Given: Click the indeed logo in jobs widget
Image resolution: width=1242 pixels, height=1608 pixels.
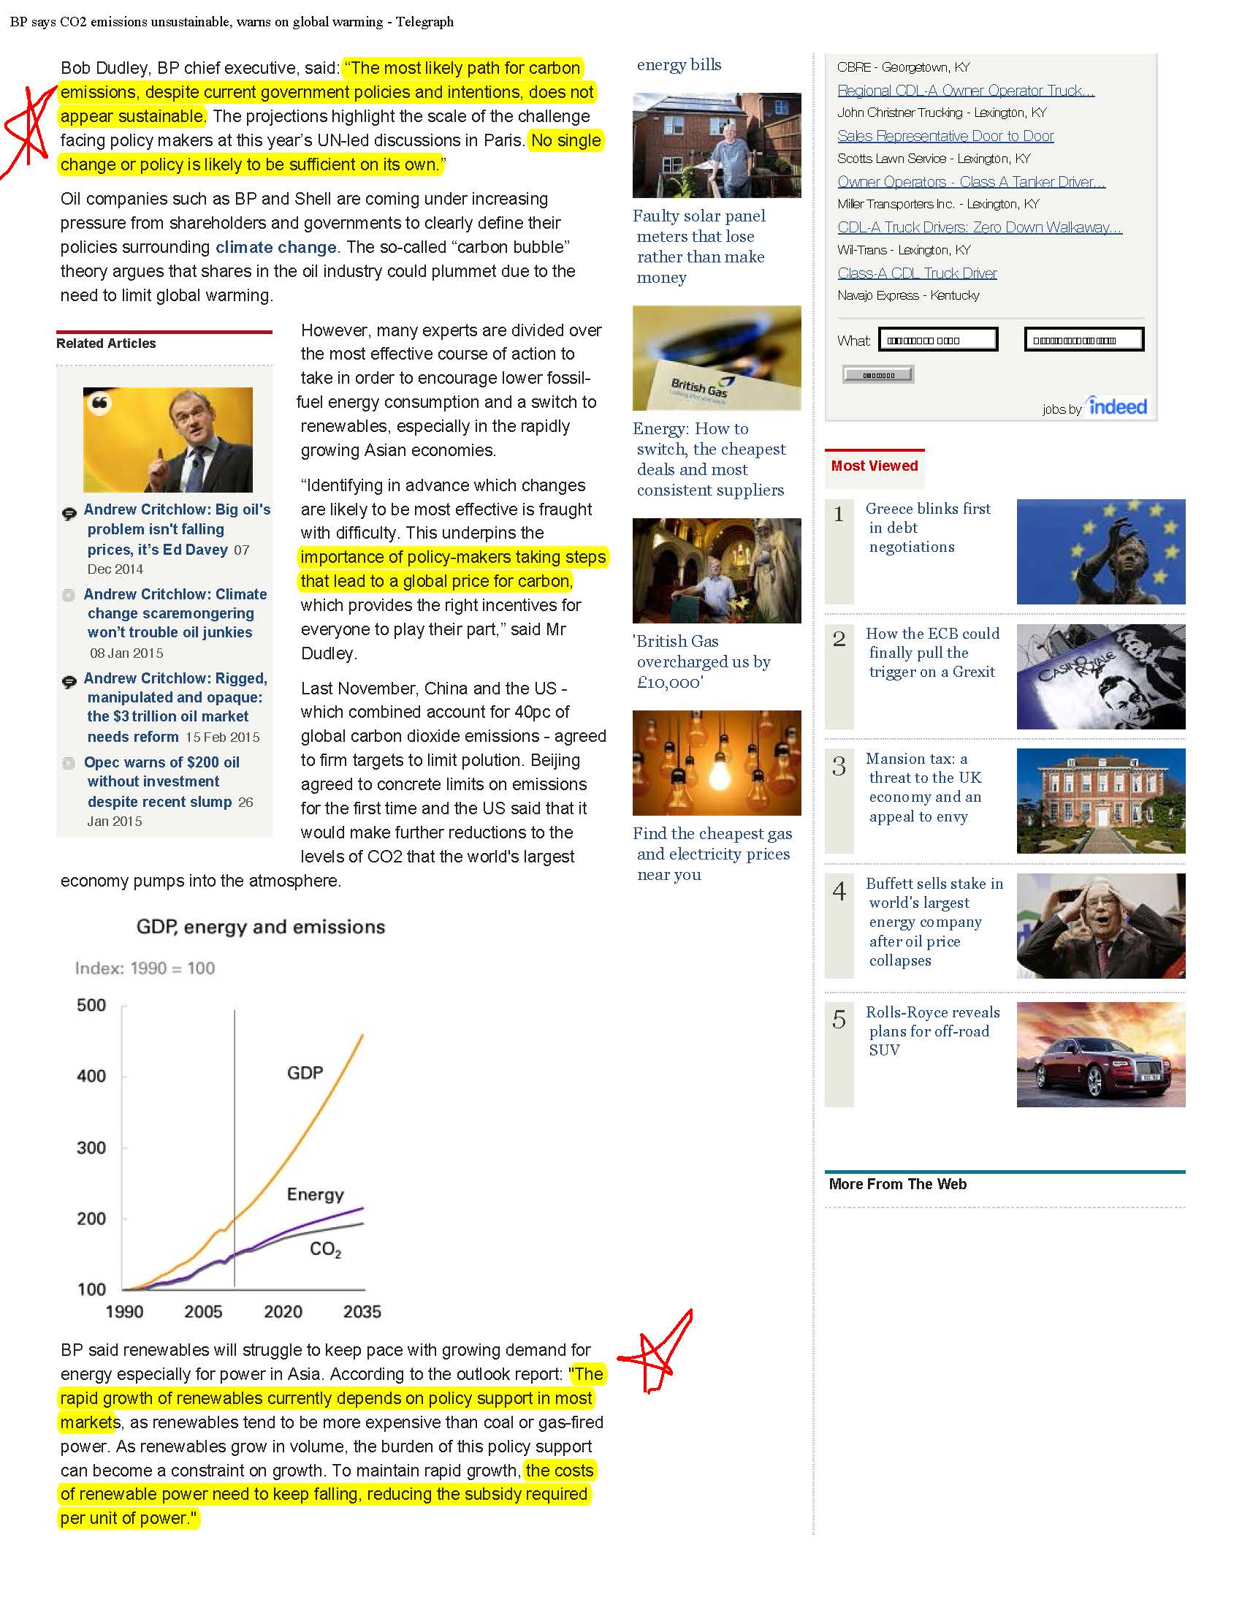Looking at the screenshot, I should [1117, 406].
